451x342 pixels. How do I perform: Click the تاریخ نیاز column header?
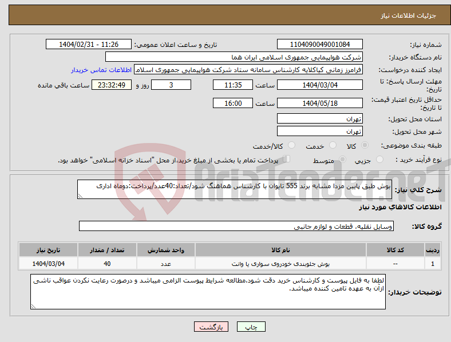[48, 250]
